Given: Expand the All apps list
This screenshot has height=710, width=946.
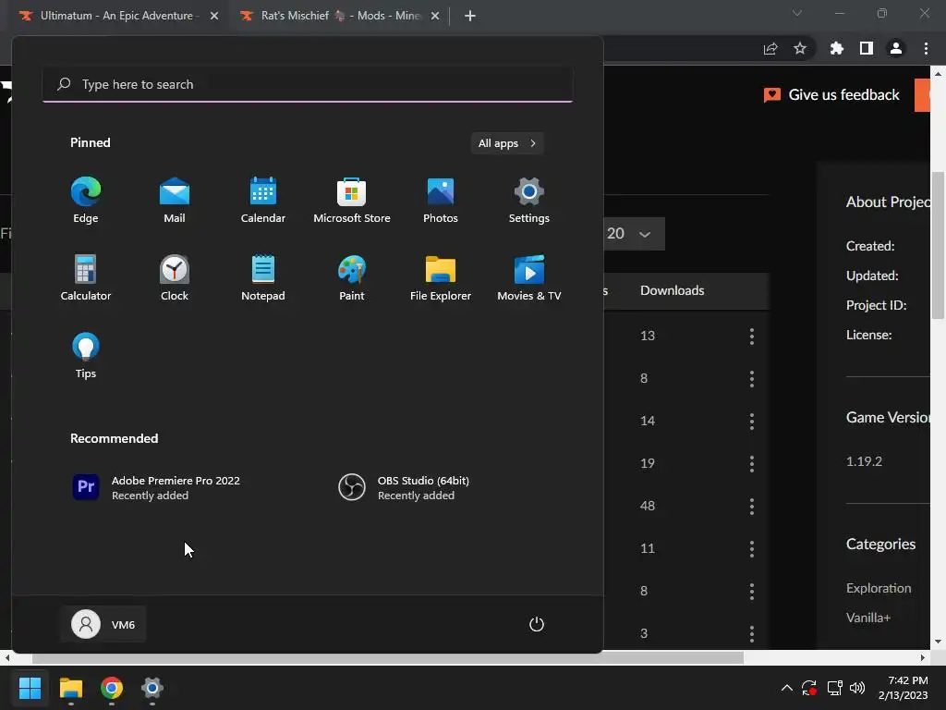Looking at the screenshot, I should [x=507, y=143].
